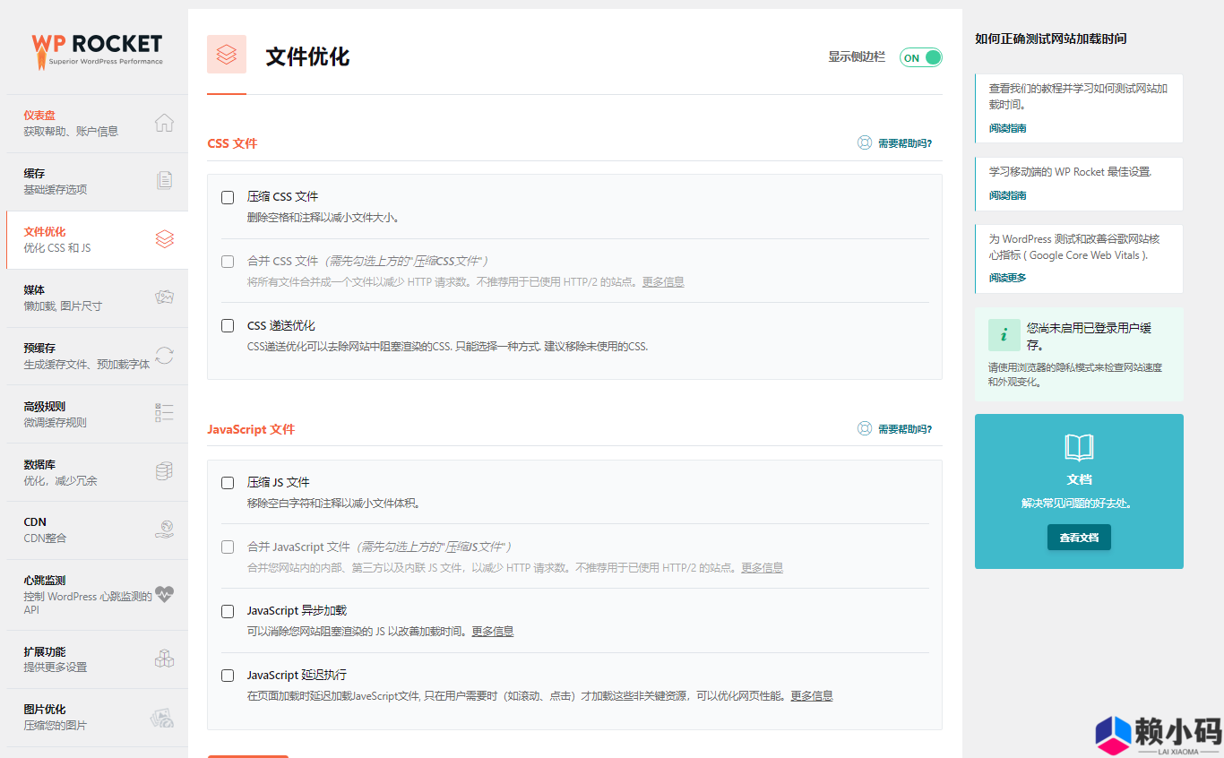Click the CDN globe-in-hand icon
The height and width of the screenshot is (758, 1224).
tap(164, 530)
